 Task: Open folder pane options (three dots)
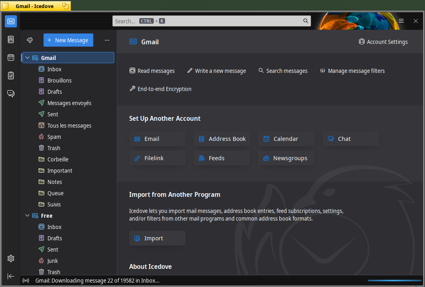click(x=107, y=40)
